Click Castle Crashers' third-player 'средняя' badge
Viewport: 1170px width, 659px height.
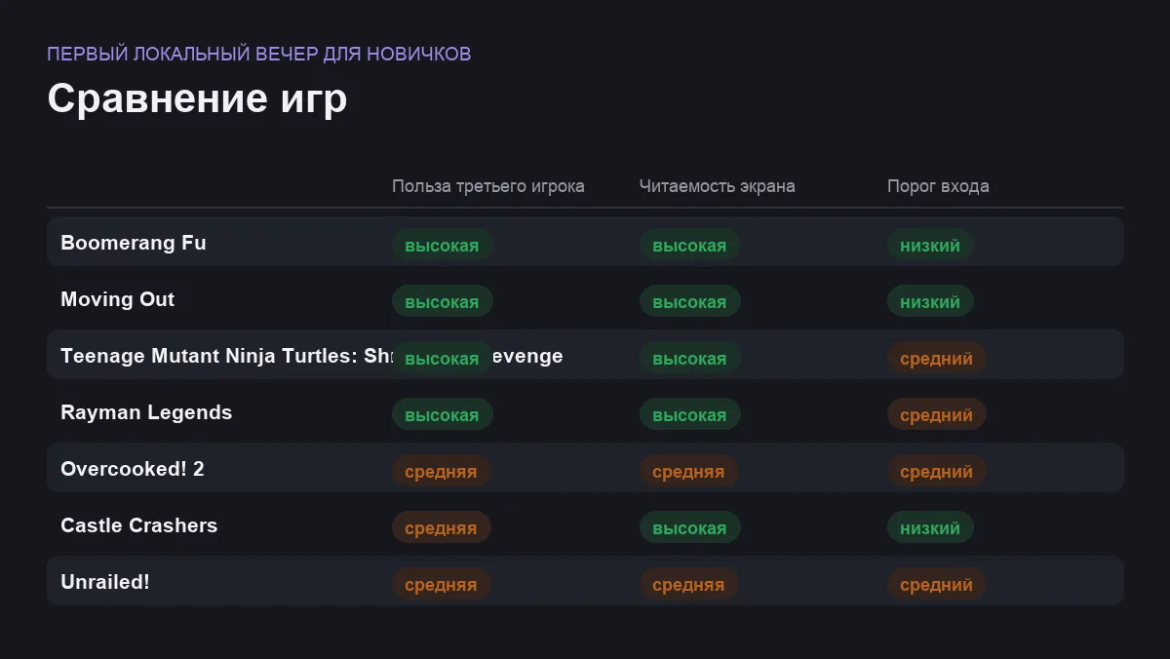(442, 527)
